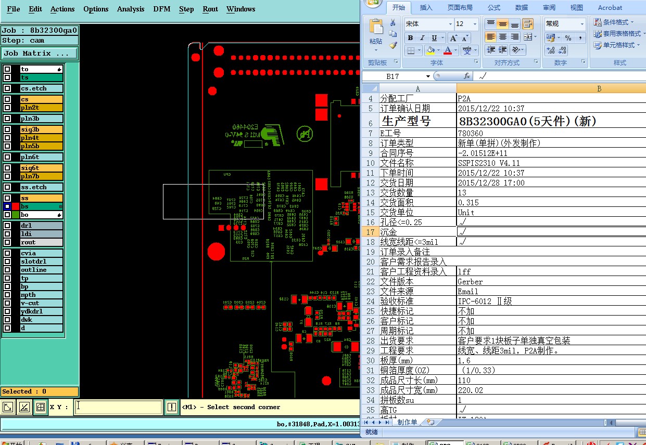Open the DFM menu
The width and height of the screenshot is (646, 445).
(162, 9)
